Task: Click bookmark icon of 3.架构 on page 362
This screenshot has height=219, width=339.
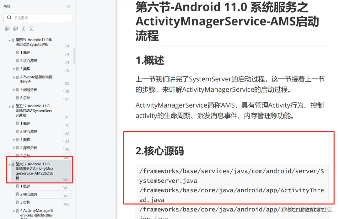Action: [x=18, y=202]
